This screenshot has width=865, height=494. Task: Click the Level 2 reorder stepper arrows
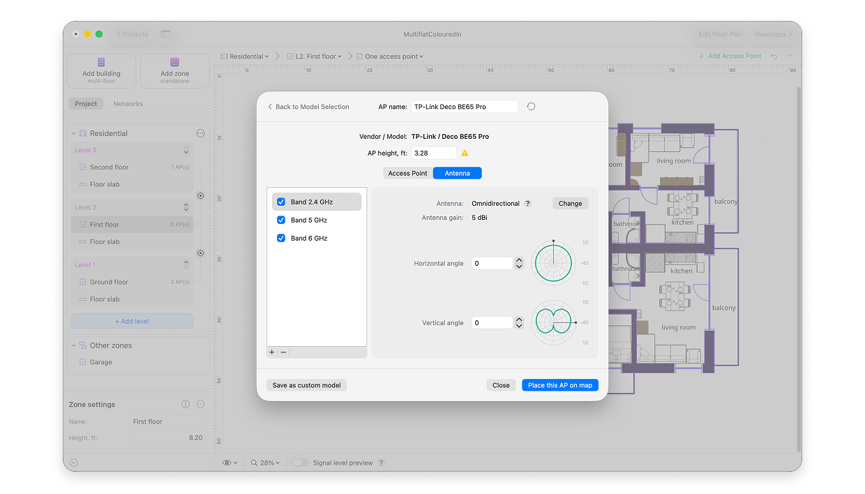click(x=186, y=207)
